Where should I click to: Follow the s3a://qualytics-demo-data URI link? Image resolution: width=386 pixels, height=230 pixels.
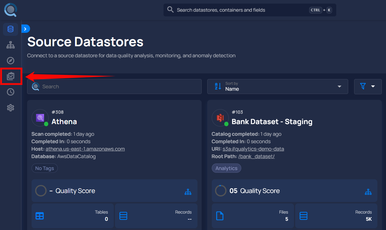coord(253,149)
